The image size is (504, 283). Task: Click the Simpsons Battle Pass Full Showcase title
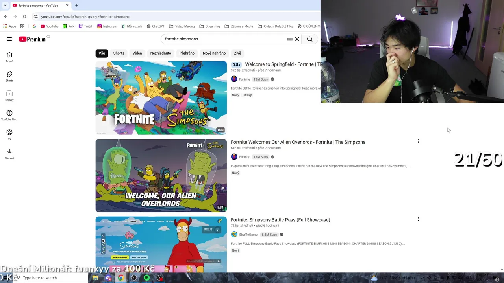click(280, 220)
